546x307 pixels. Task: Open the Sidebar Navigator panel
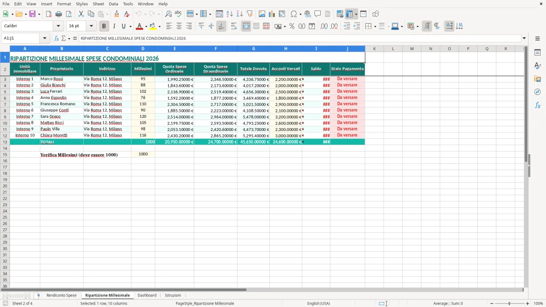[x=537, y=92]
